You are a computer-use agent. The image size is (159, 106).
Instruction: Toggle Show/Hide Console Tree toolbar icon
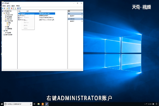[9, 8]
